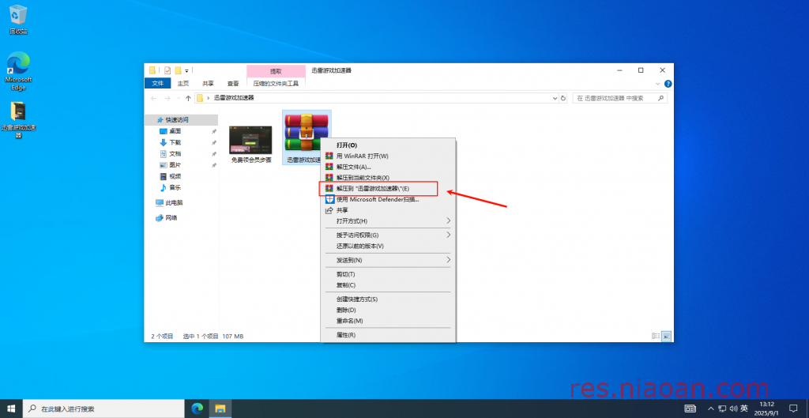Switch to the 主页 ribbon tab

[183, 83]
